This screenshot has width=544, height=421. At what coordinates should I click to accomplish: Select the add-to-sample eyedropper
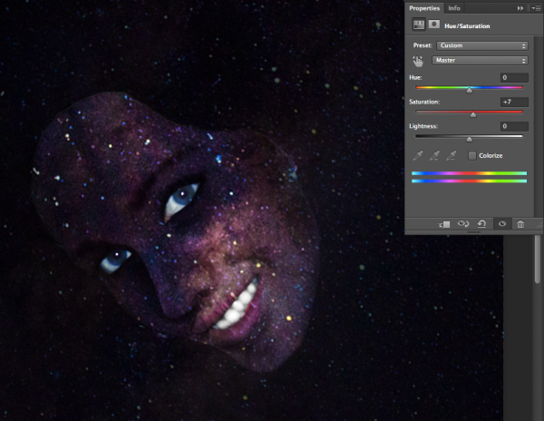click(434, 156)
